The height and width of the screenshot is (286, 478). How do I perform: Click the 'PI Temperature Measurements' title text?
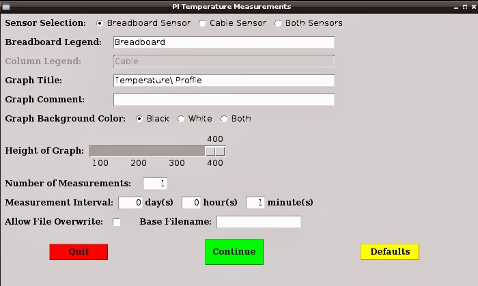pos(231,7)
